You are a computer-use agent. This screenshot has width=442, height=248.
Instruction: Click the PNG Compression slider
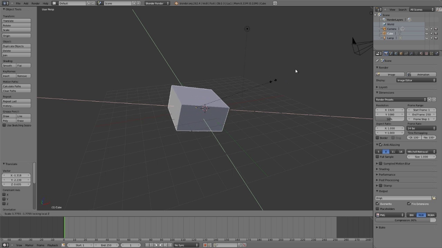click(405, 220)
